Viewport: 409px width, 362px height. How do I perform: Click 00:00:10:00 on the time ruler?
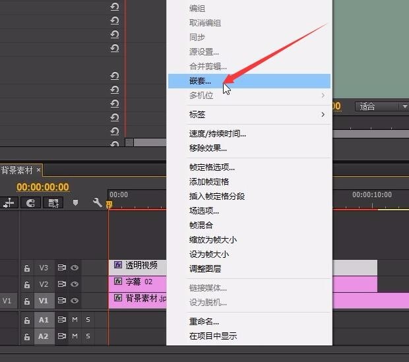coord(372,195)
